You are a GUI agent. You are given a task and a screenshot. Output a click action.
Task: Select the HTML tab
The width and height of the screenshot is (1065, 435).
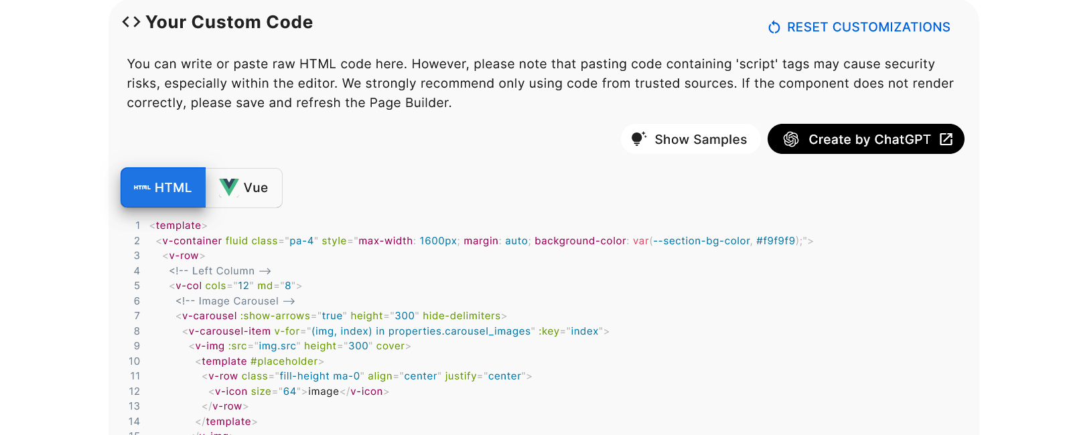pyautogui.click(x=163, y=187)
